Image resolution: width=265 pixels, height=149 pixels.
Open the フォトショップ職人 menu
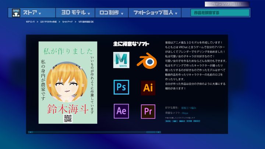tap(155, 13)
